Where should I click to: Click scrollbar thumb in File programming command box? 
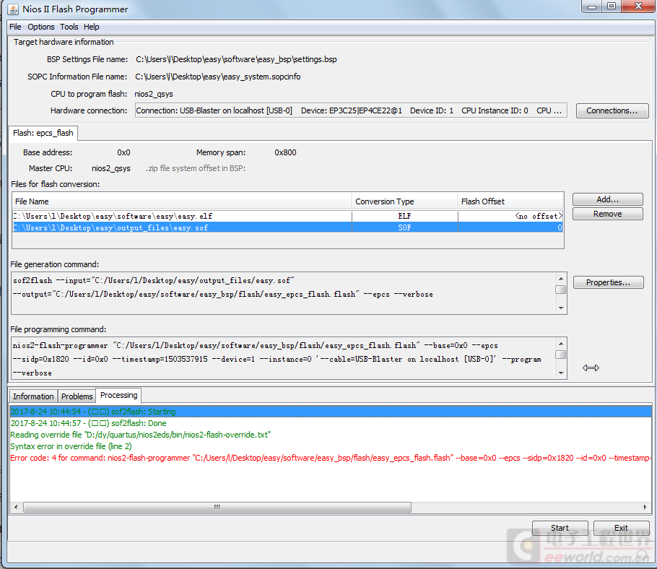point(561,355)
